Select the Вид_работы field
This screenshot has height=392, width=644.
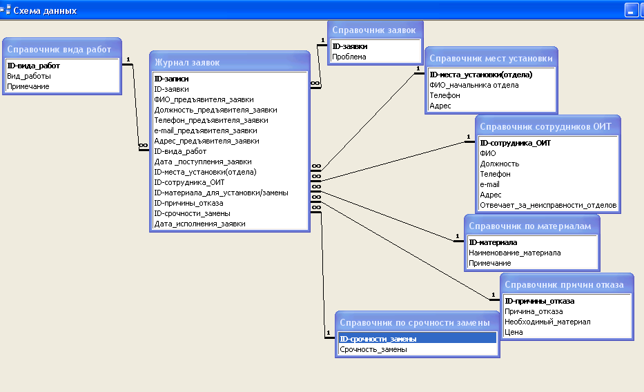62,76
